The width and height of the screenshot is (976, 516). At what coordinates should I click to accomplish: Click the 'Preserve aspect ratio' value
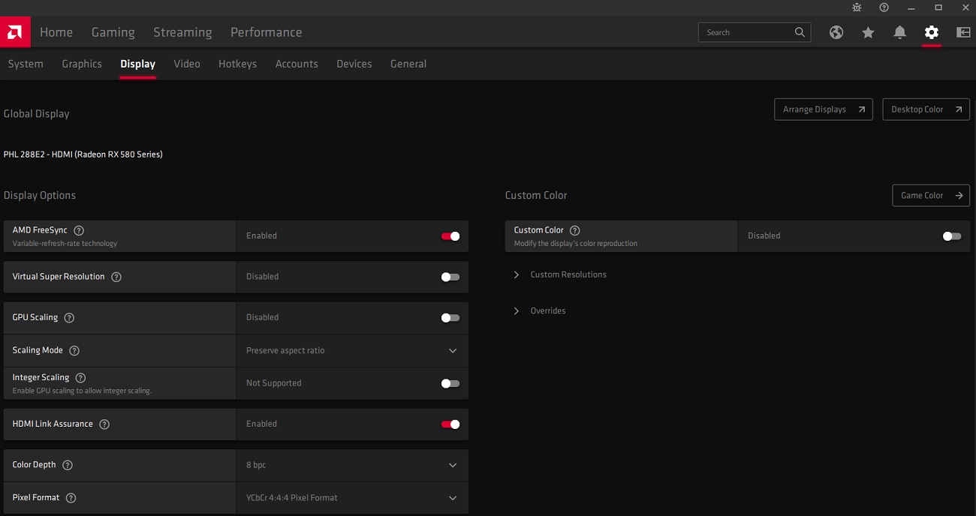[285, 350]
